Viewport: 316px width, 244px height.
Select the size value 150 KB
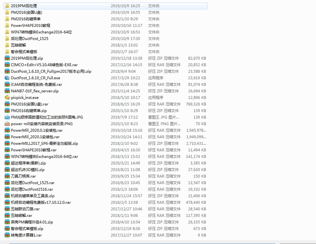pyautogui.click(x=200, y=176)
